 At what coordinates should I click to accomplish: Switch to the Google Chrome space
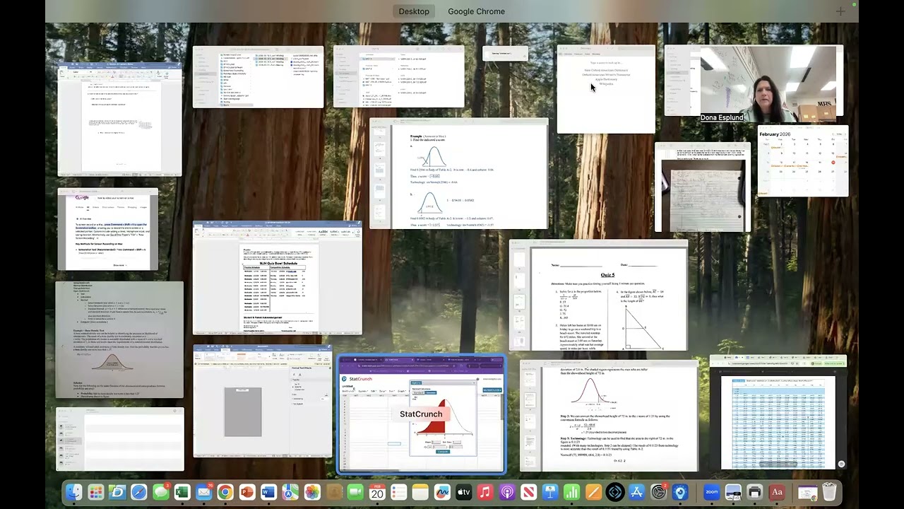click(x=476, y=11)
